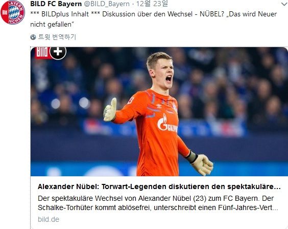Select the 트윗 번역하기 translate link
Screen dimensions: 288x229
point(57,37)
